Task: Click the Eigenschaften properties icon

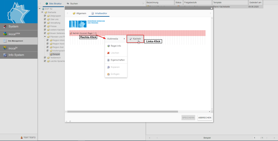Action: [108, 60]
